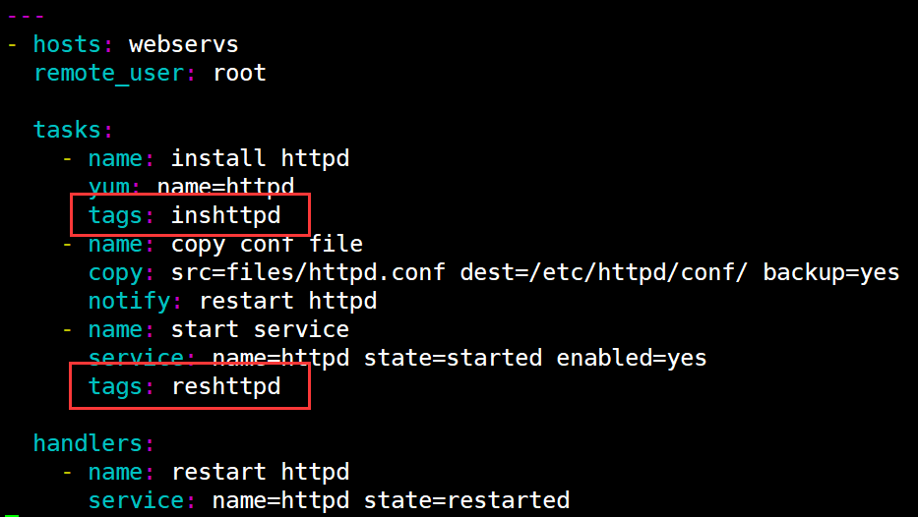Click the copy conf file task name

click(x=267, y=244)
